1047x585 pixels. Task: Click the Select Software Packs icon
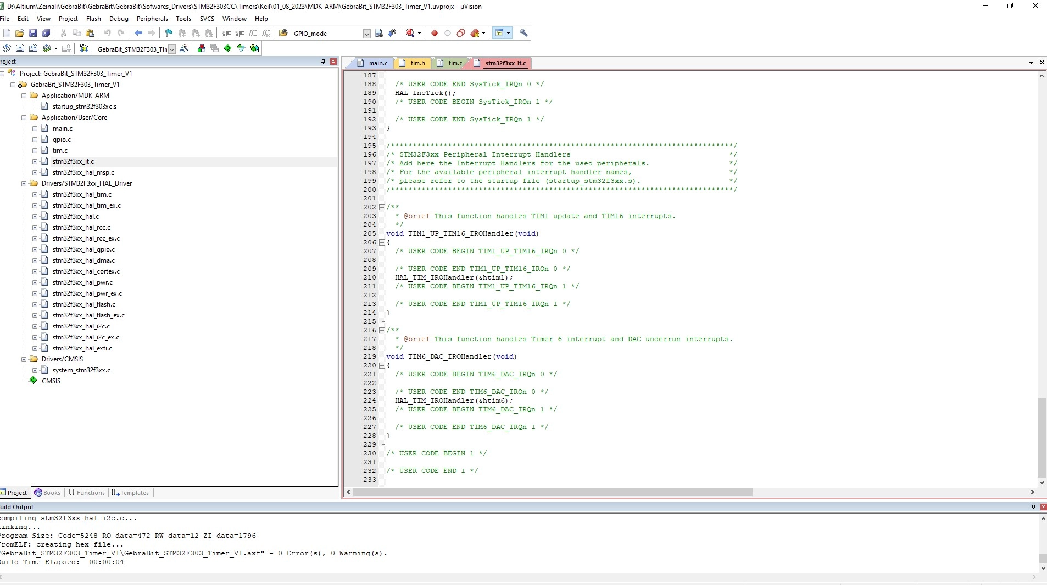click(241, 48)
